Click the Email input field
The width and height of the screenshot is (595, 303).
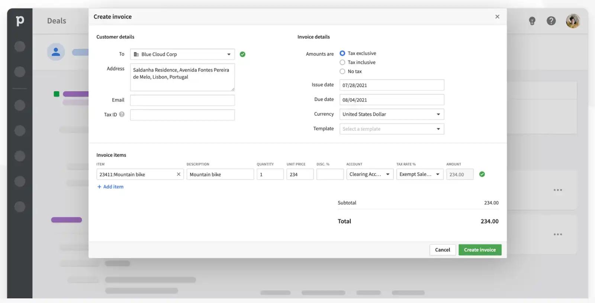pyautogui.click(x=182, y=100)
